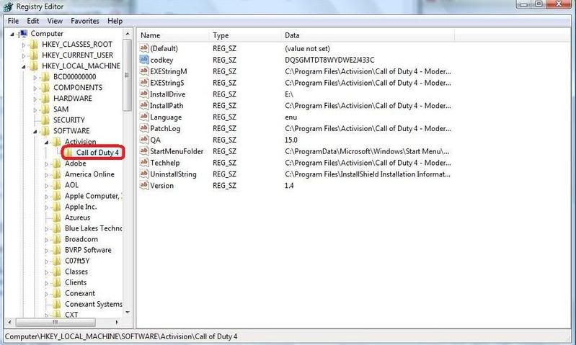This screenshot has width=576, height=345.
Task: Expand the America Online node
Action: pos(46,175)
